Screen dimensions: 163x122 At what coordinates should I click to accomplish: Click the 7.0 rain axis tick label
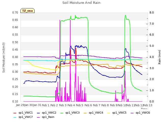[x=152, y=24]
